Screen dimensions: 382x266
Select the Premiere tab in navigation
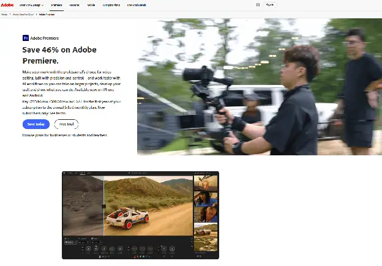[x=56, y=5]
